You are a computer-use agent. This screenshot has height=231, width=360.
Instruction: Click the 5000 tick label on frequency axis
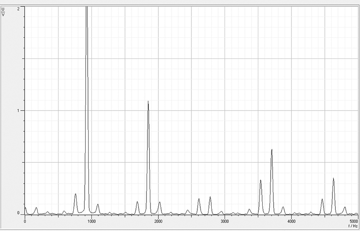pos(353,221)
